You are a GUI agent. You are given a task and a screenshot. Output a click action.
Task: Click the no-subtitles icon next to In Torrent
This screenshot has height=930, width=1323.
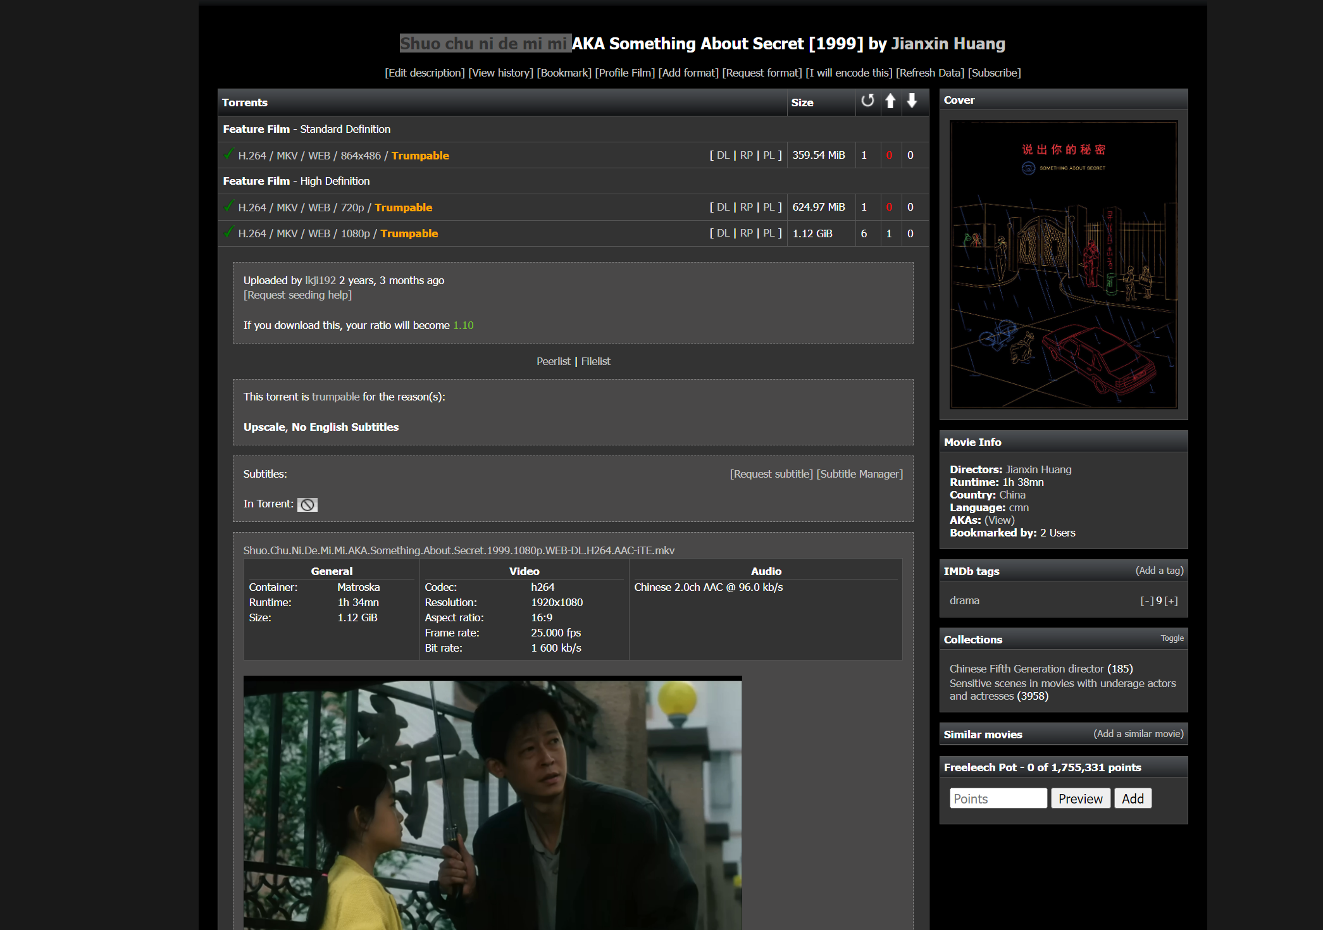308,504
